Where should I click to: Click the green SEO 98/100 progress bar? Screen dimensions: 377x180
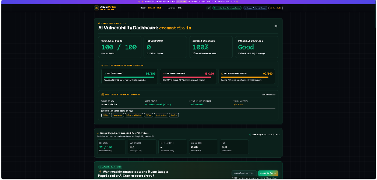(129, 77)
